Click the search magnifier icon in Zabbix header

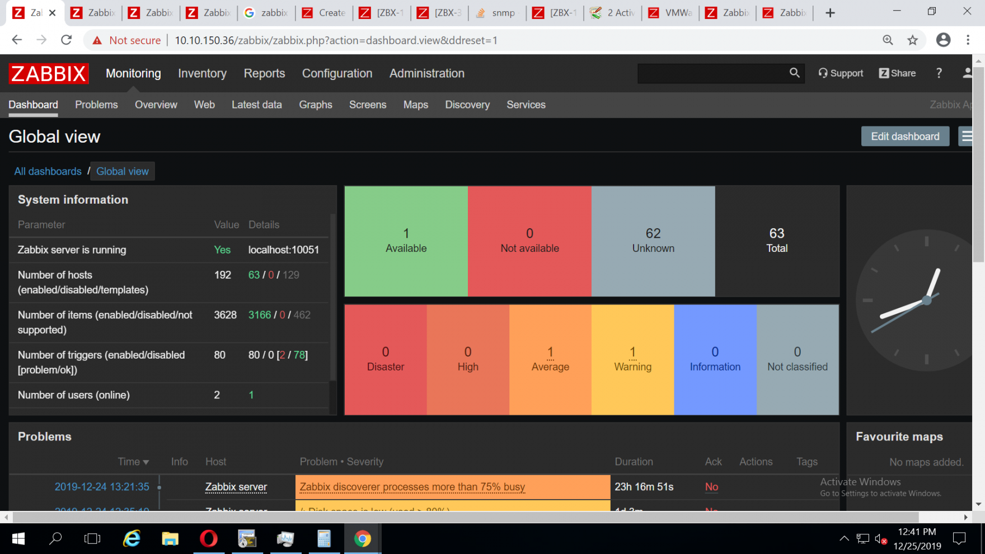pos(795,73)
